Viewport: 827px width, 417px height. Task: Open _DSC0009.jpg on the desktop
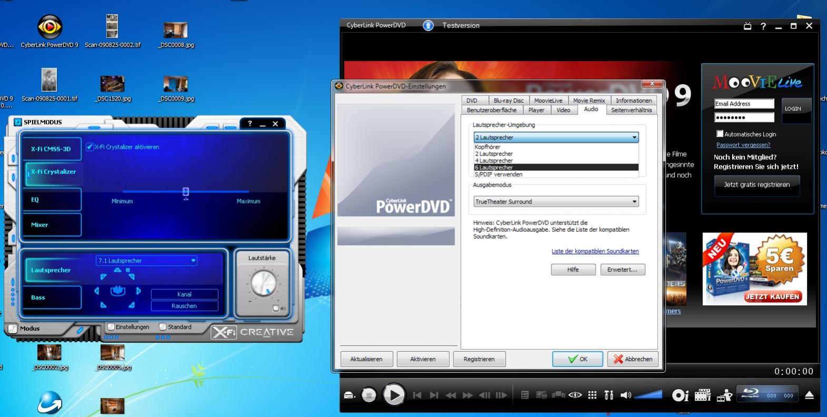pos(176,89)
